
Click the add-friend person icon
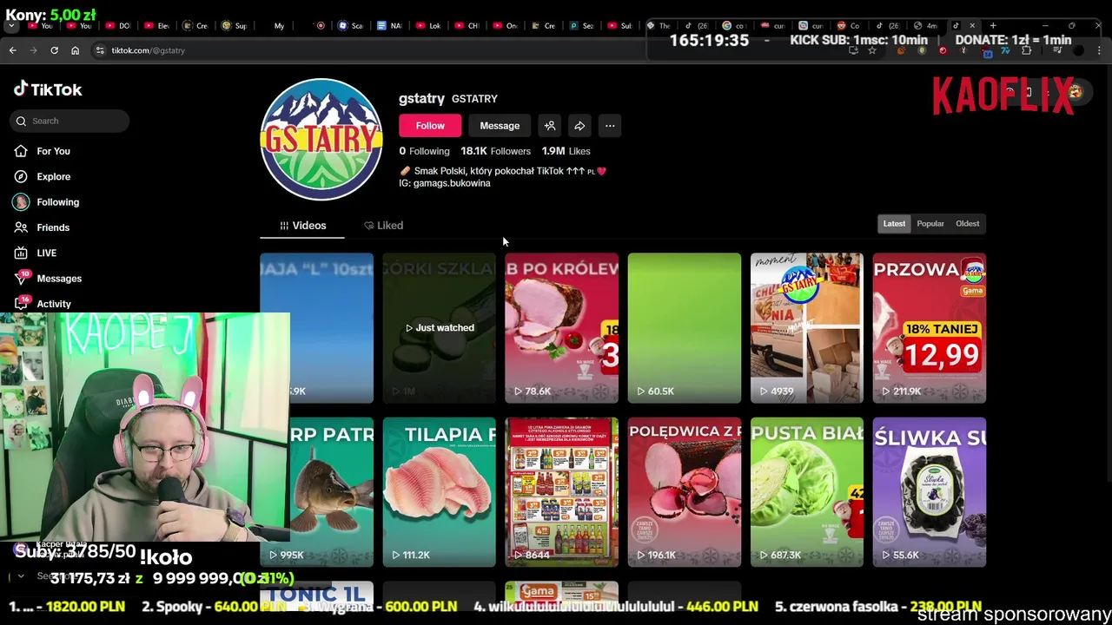[x=550, y=126]
